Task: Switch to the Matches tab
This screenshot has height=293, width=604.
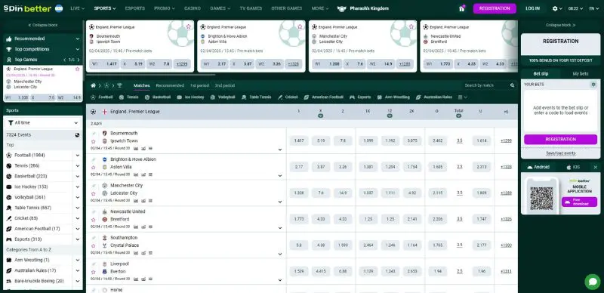Action: click(x=141, y=85)
